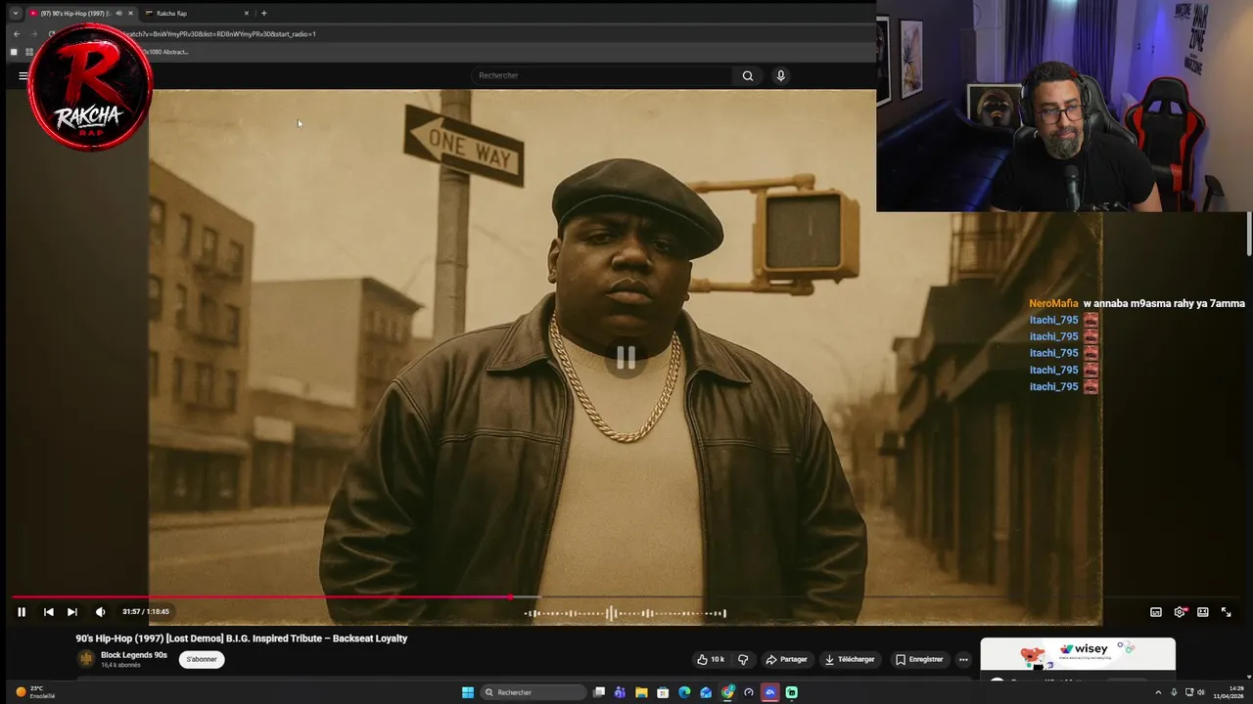Open a new browser tab

pyautogui.click(x=263, y=14)
